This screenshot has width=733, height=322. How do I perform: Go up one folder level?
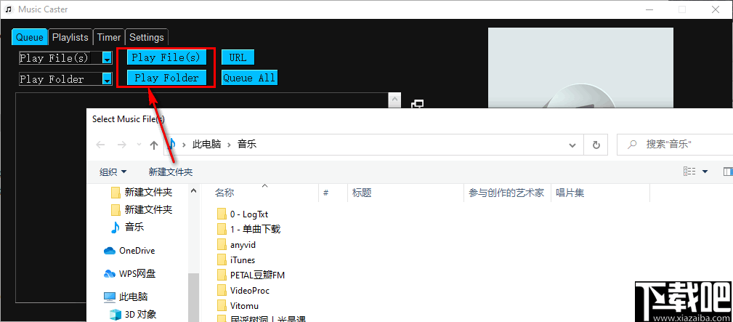point(153,145)
